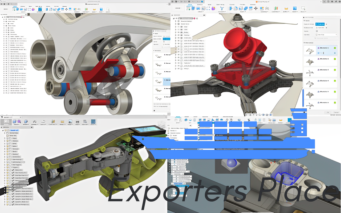Click orange Measure icon in suspension window toolbar
The height and width of the screenshot is (213, 341).
point(94,10)
